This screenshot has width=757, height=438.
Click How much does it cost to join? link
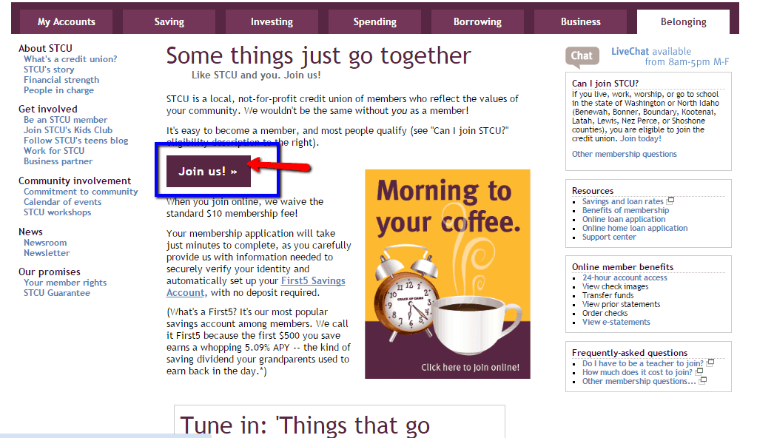tap(637, 372)
